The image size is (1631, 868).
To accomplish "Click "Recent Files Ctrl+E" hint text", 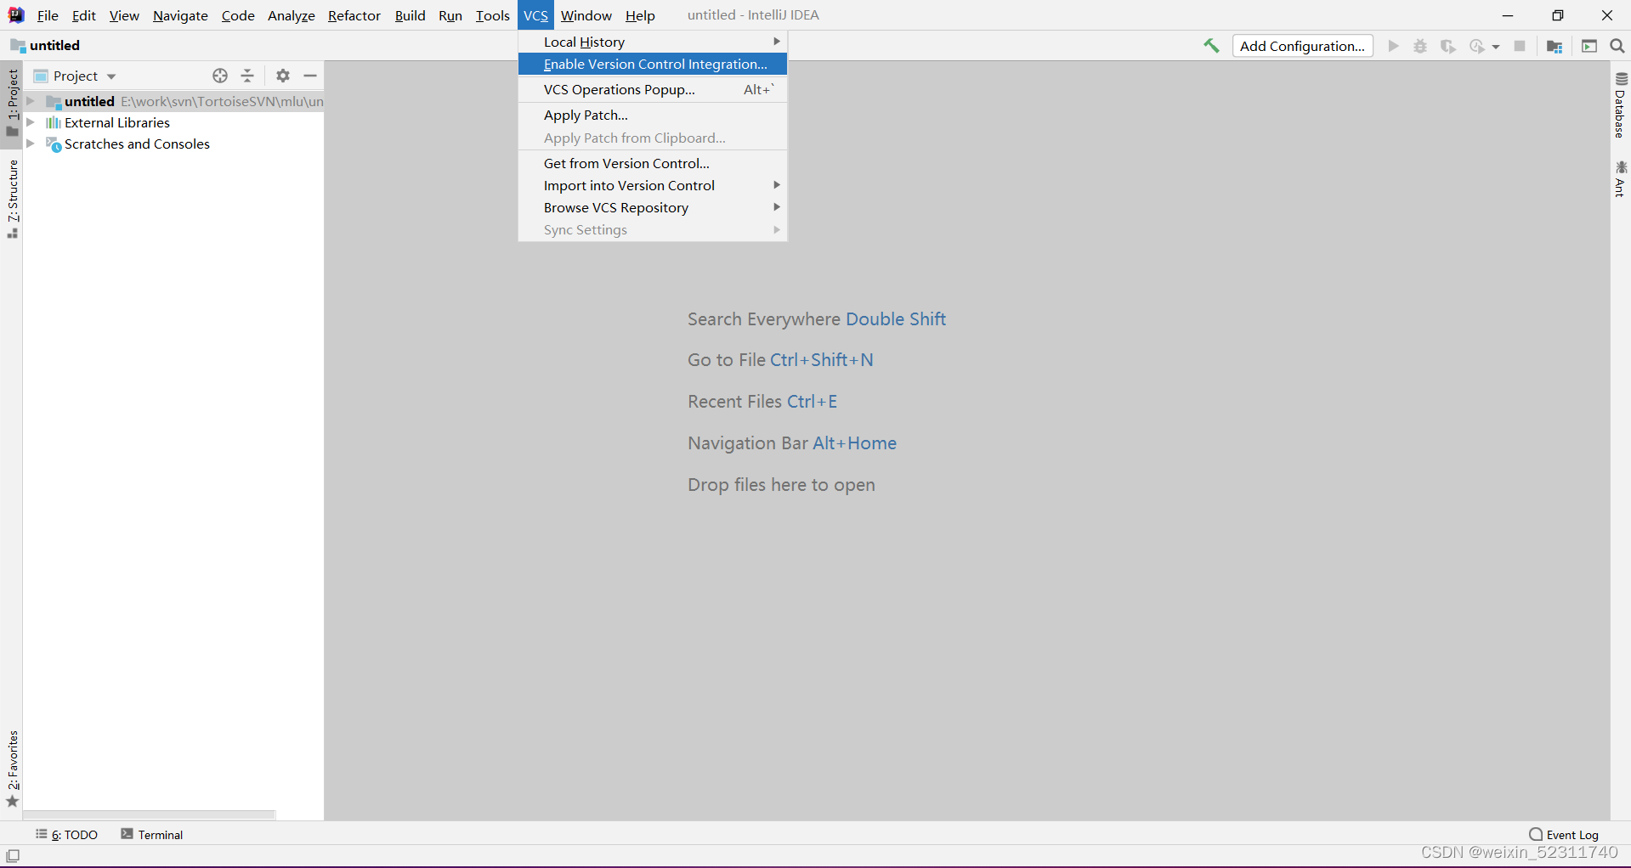I will [762, 402].
